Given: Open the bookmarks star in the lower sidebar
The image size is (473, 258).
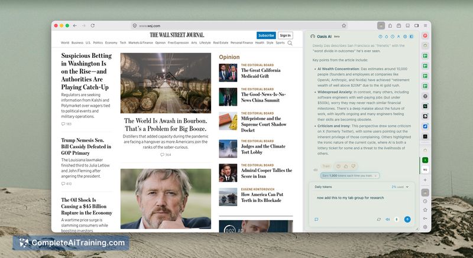Looking at the screenshot, I should (425, 210).
